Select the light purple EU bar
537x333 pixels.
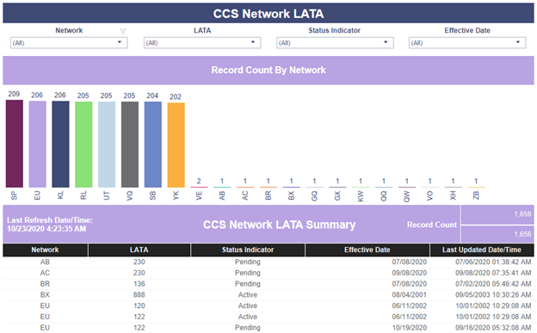coord(37,145)
